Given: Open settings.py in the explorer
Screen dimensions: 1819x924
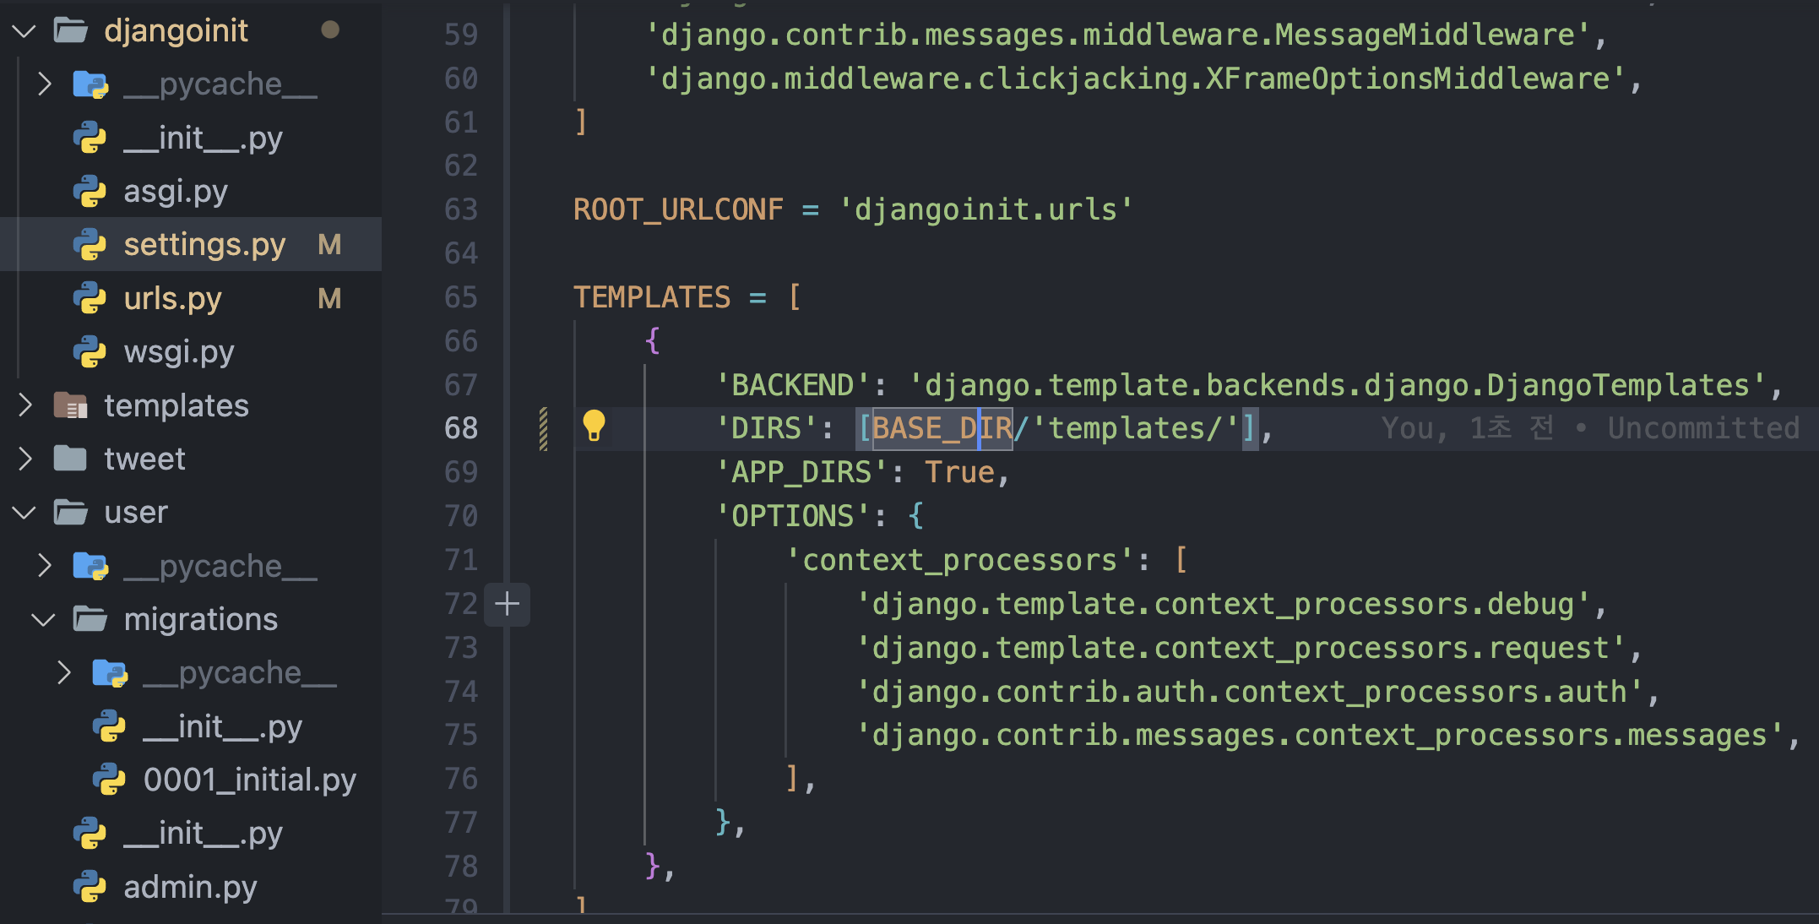Looking at the screenshot, I should 204,245.
